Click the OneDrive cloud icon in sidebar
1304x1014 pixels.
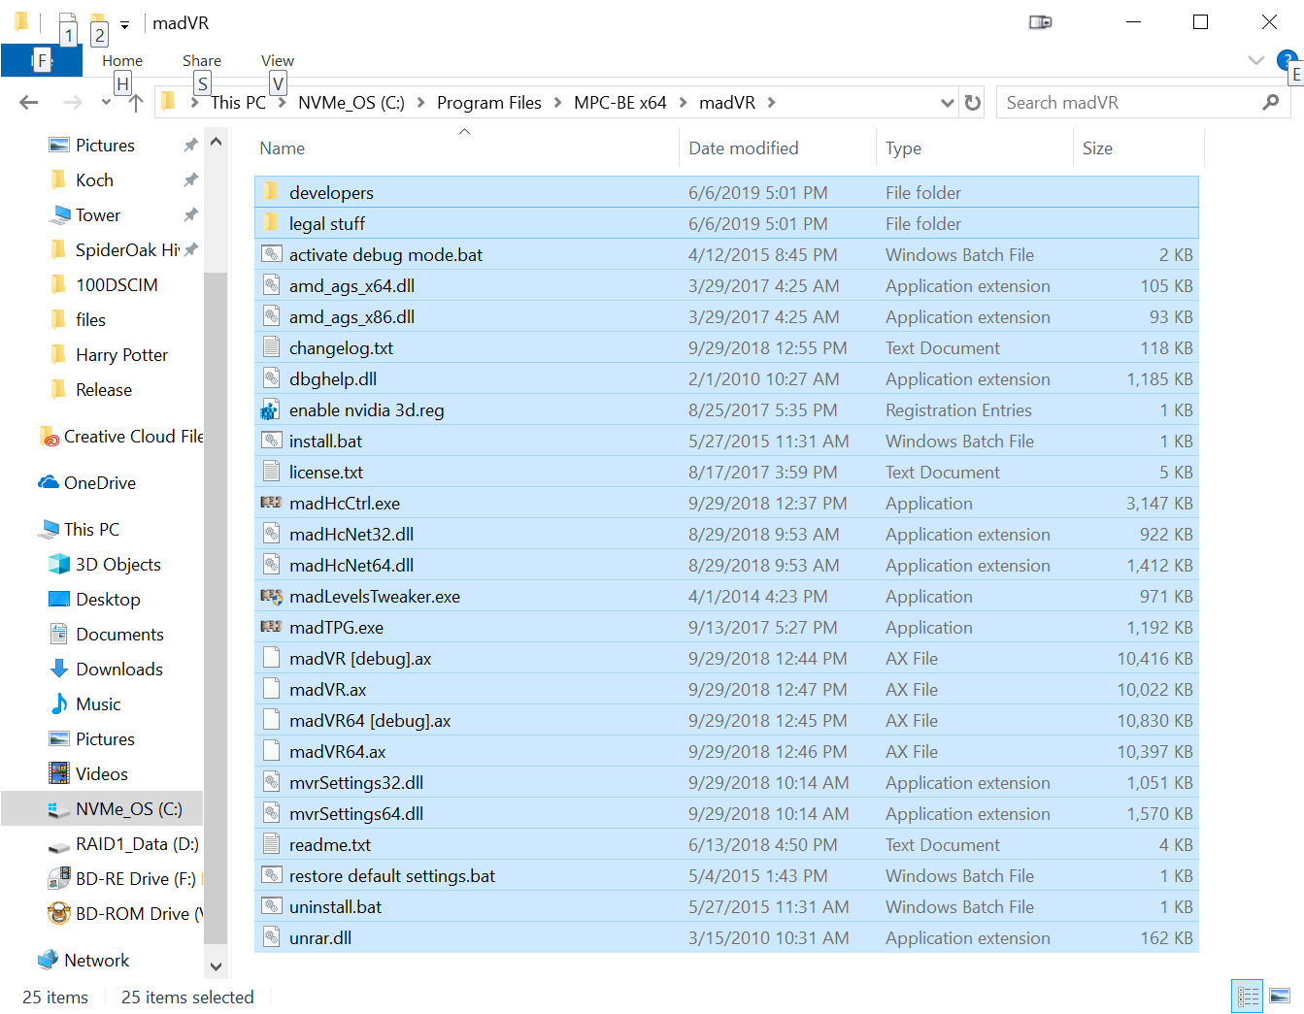(x=49, y=482)
